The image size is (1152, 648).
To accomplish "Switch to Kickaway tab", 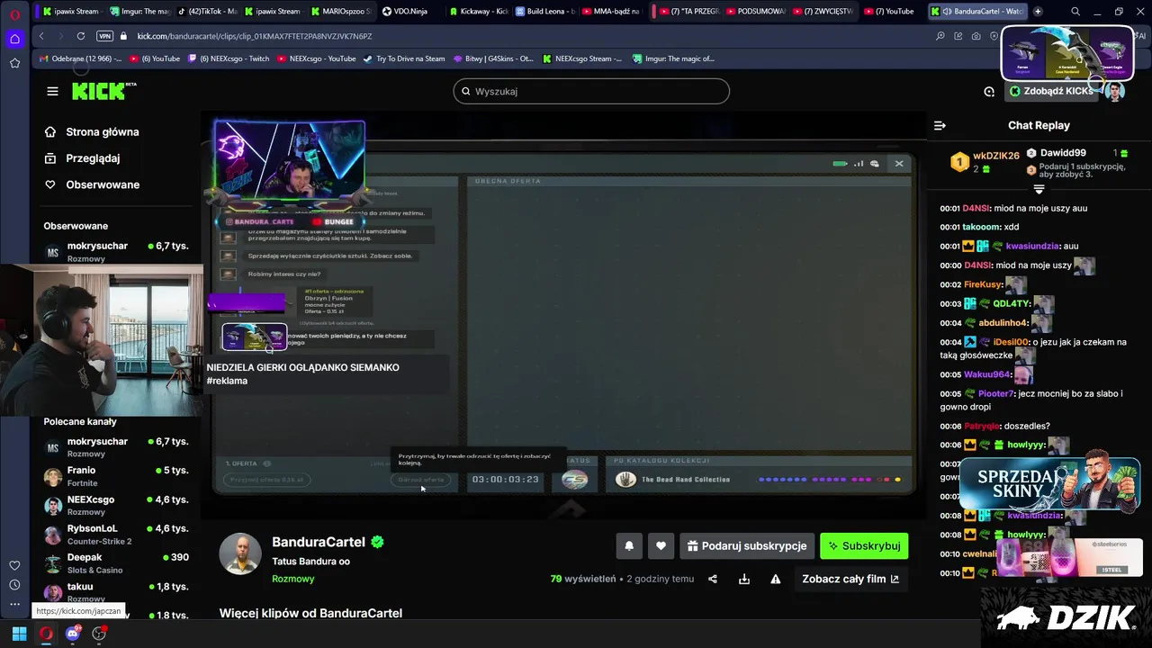I will pos(478,12).
